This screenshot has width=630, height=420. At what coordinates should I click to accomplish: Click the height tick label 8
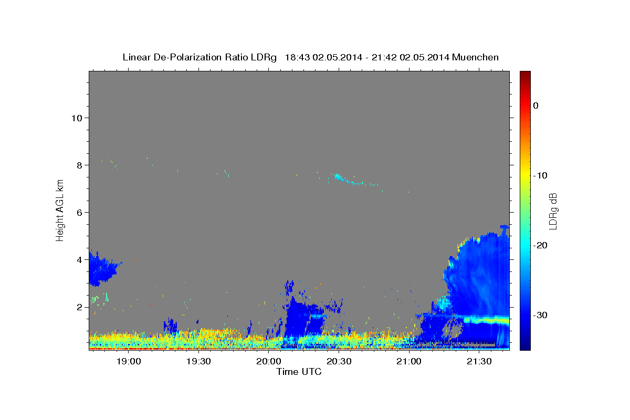[80, 165]
